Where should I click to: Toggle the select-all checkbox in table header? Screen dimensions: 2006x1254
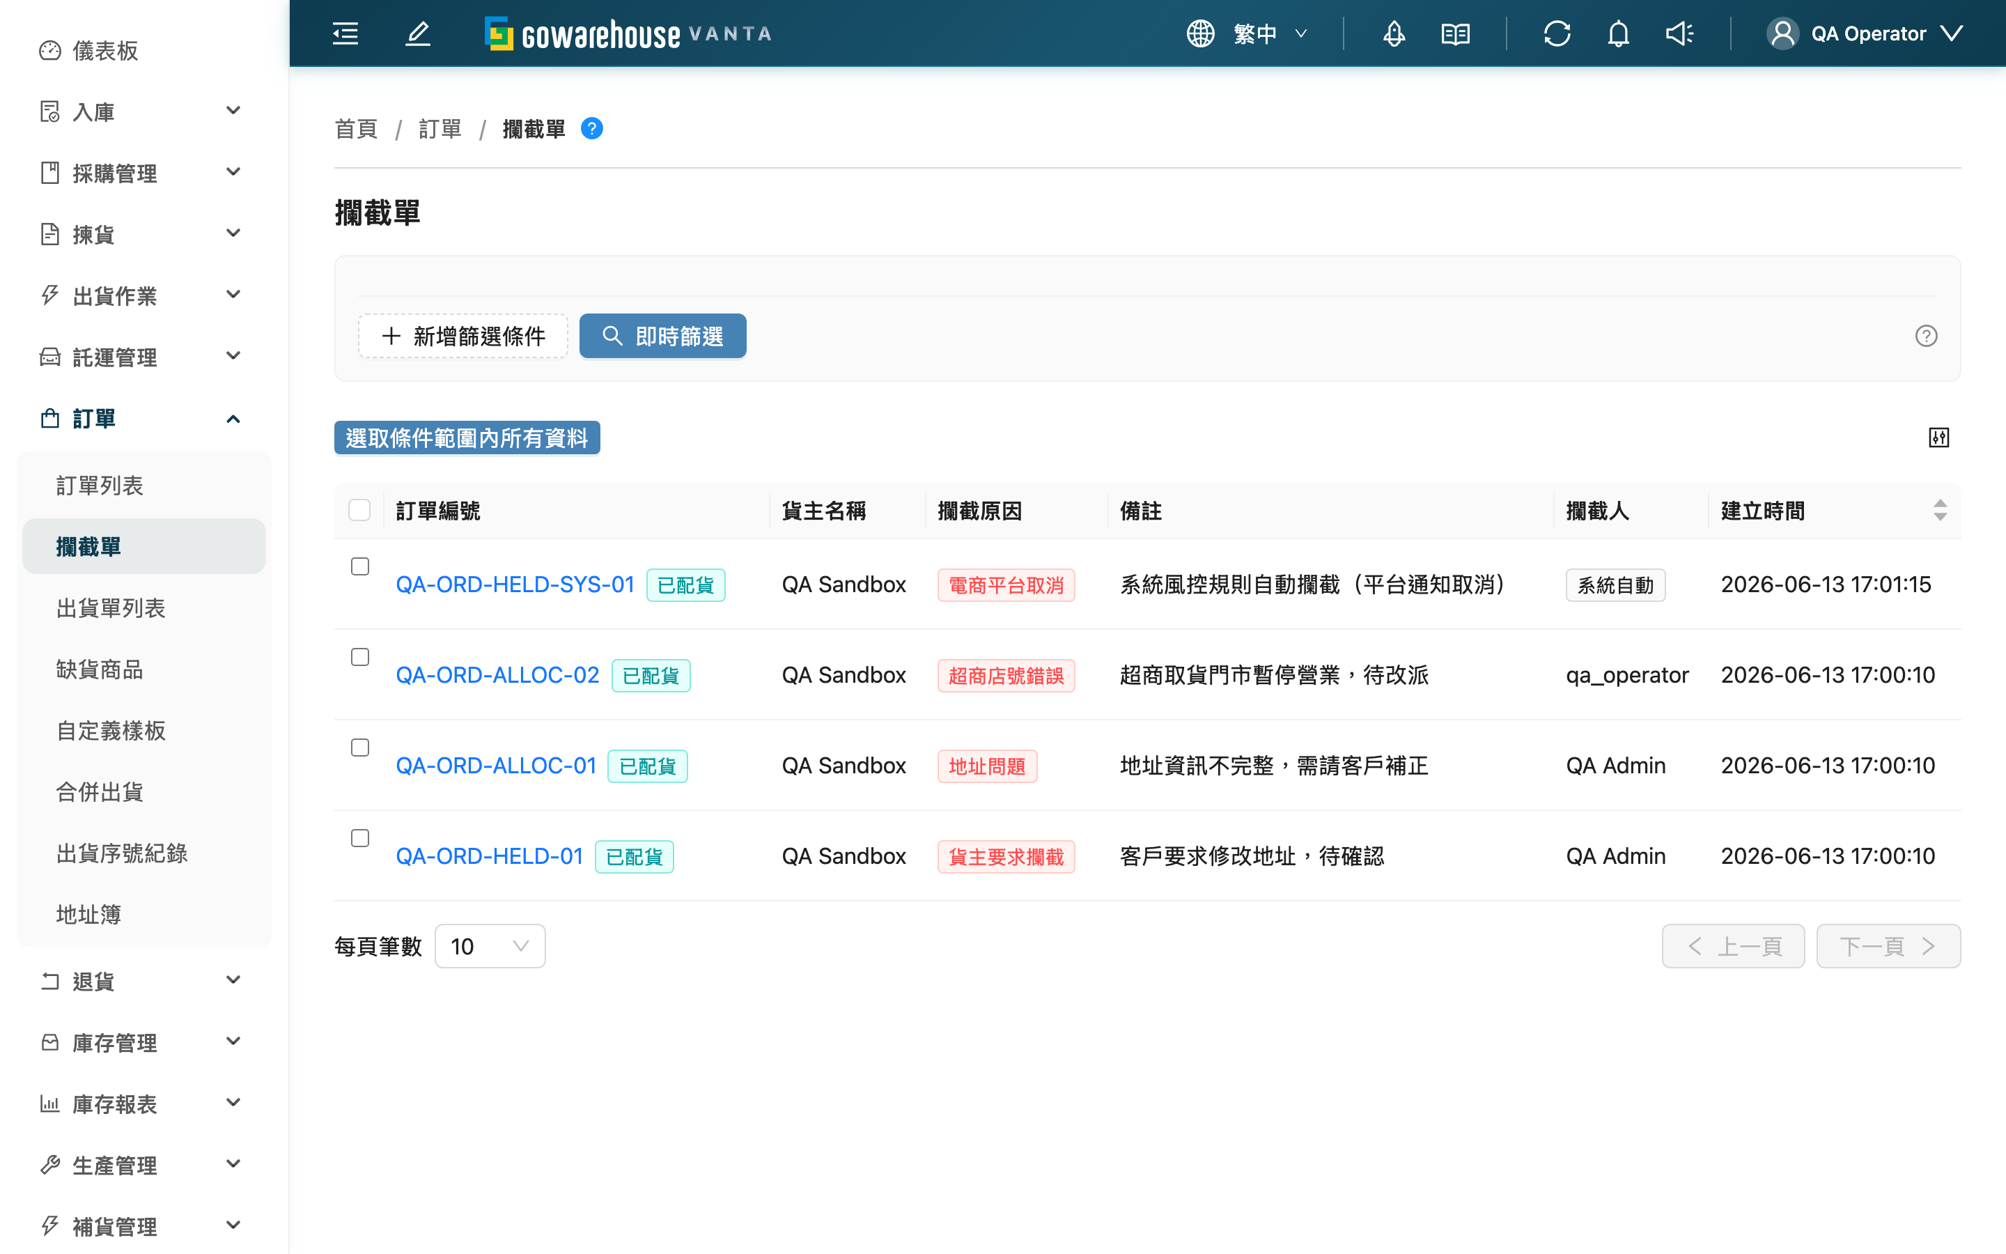pyautogui.click(x=359, y=510)
